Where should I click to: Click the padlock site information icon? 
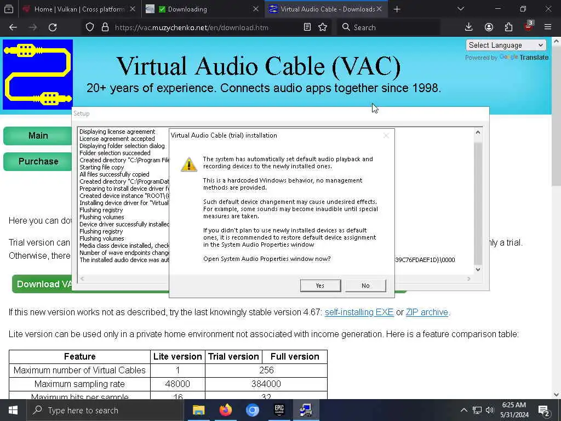105,27
